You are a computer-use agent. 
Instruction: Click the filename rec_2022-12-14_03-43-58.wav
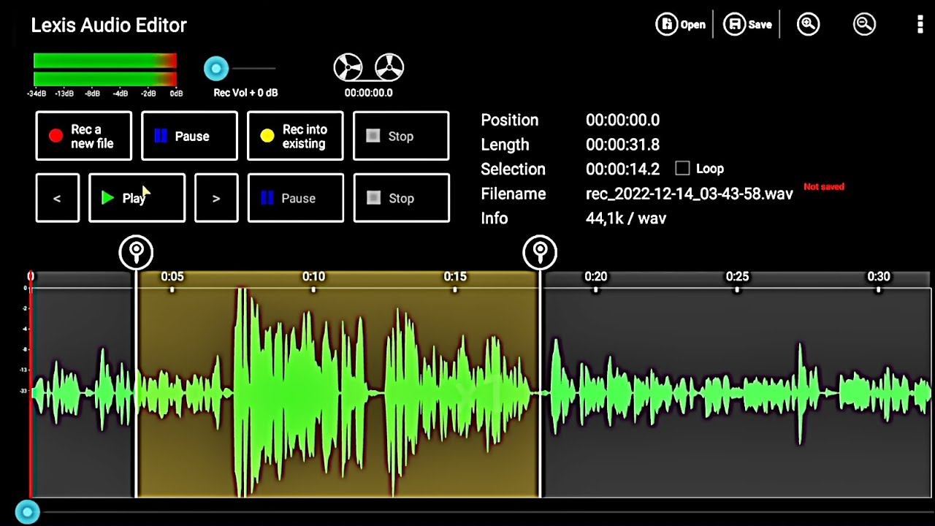pyautogui.click(x=689, y=194)
